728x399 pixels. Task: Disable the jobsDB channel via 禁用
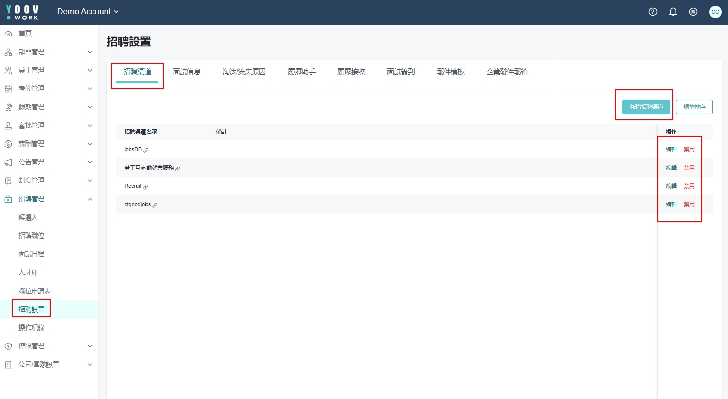click(689, 149)
